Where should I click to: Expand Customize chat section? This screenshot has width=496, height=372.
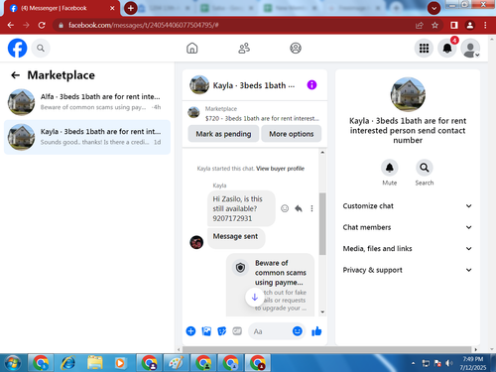pyautogui.click(x=408, y=206)
